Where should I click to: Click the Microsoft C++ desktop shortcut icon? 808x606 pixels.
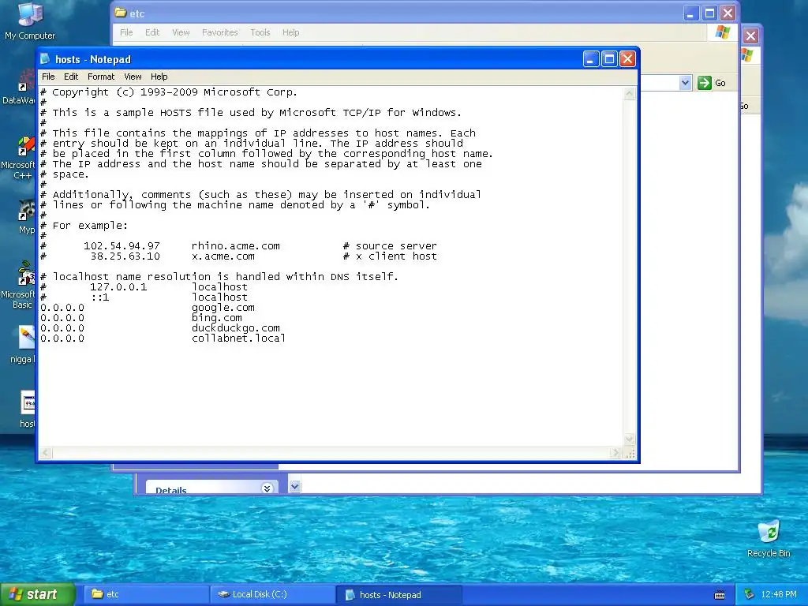tap(26, 146)
